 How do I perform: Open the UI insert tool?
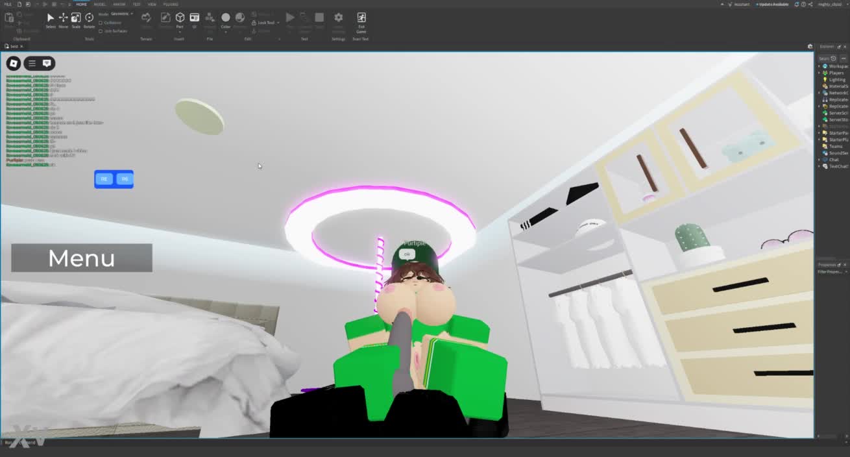[x=194, y=18]
